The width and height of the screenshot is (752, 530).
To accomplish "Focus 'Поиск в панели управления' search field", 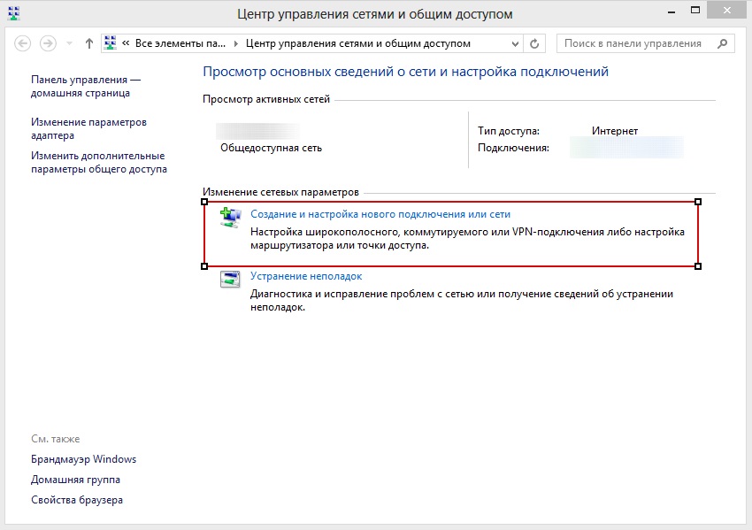I will 646,43.
